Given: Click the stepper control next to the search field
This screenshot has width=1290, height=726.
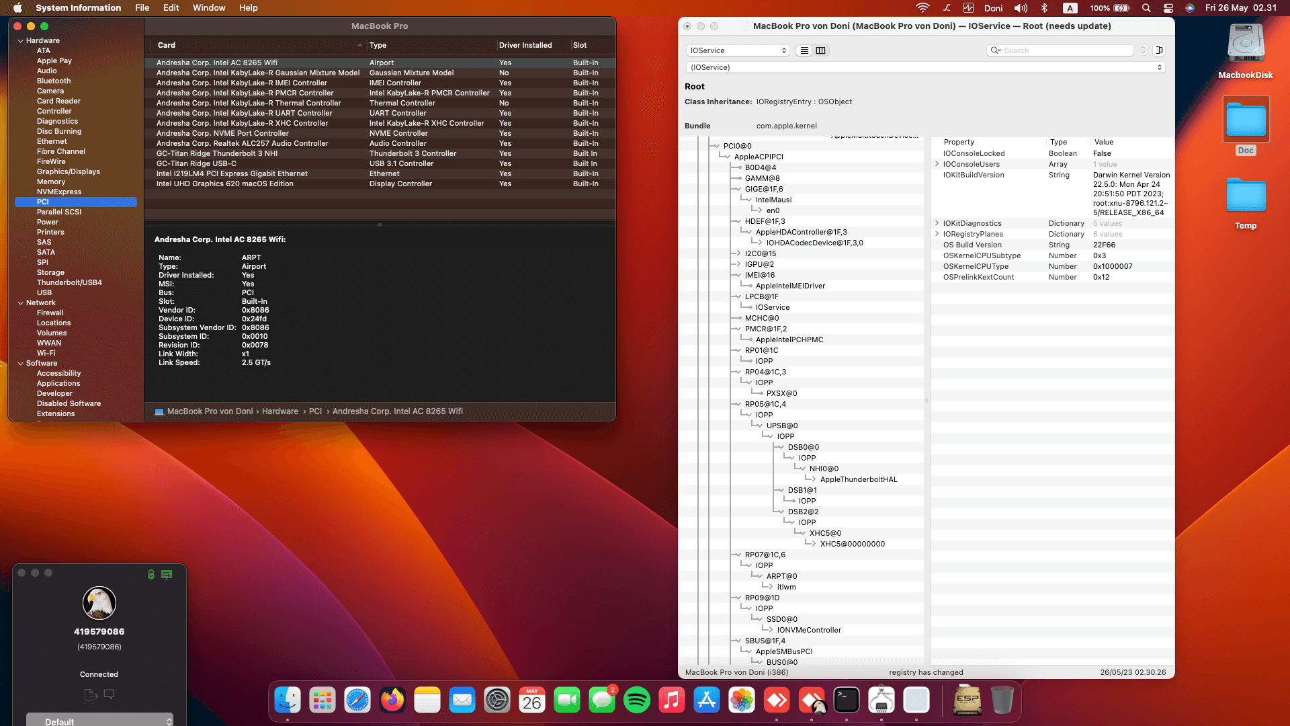Looking at the screenshot, I should 1143,50.
